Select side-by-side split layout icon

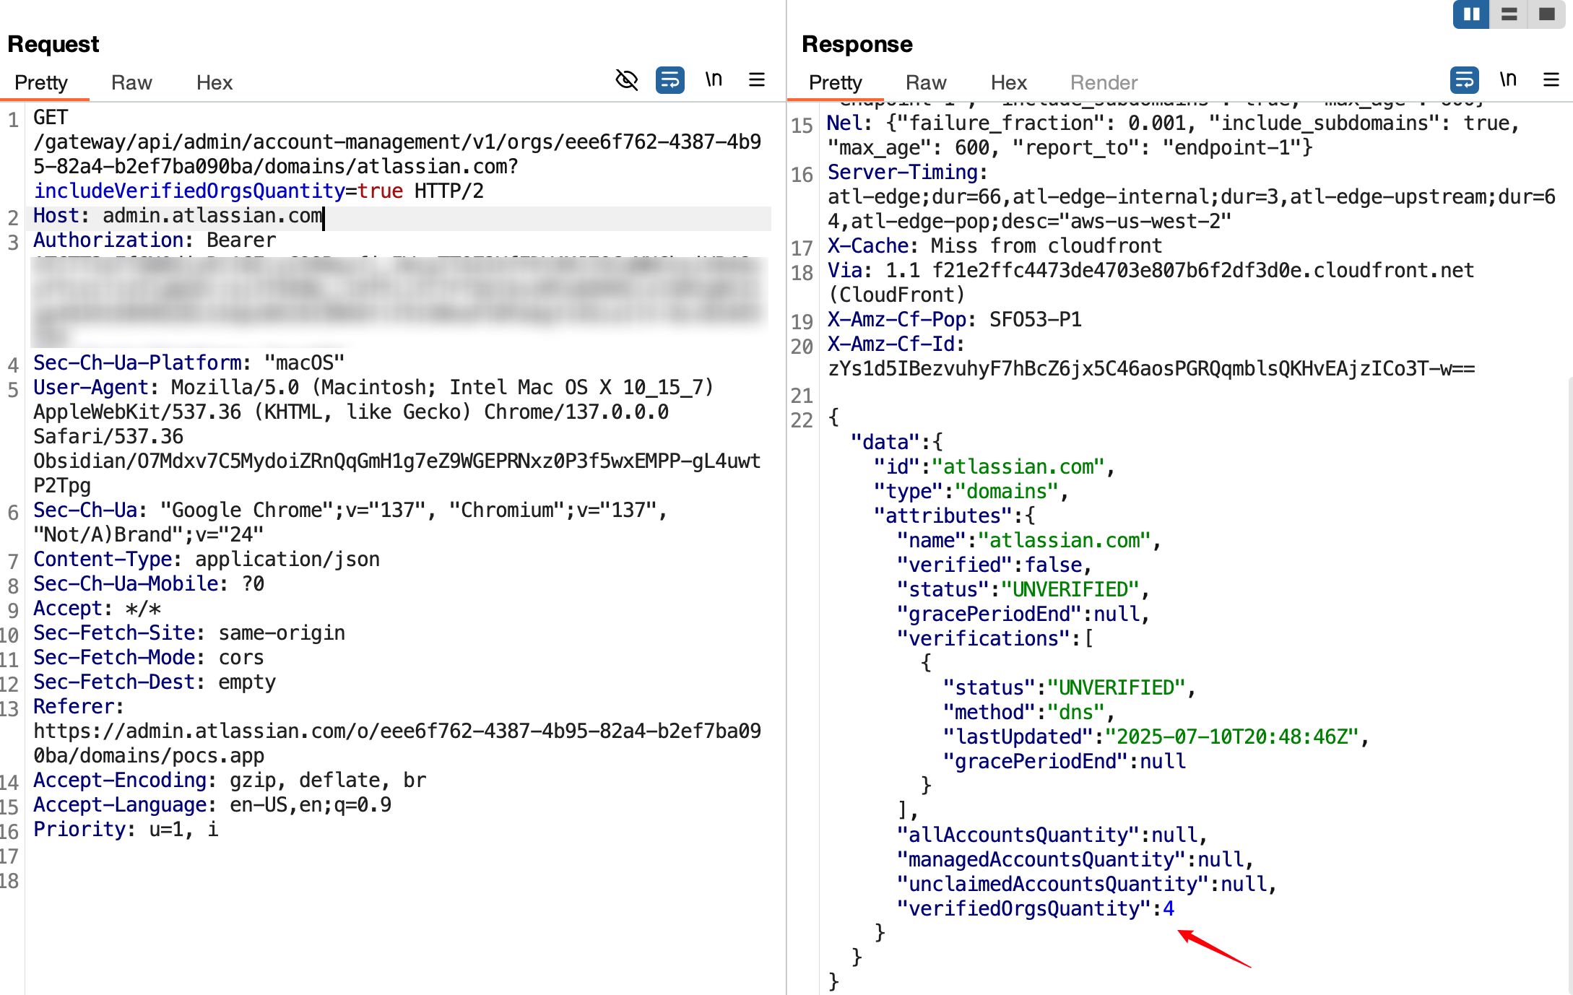tap(1471, 14)
